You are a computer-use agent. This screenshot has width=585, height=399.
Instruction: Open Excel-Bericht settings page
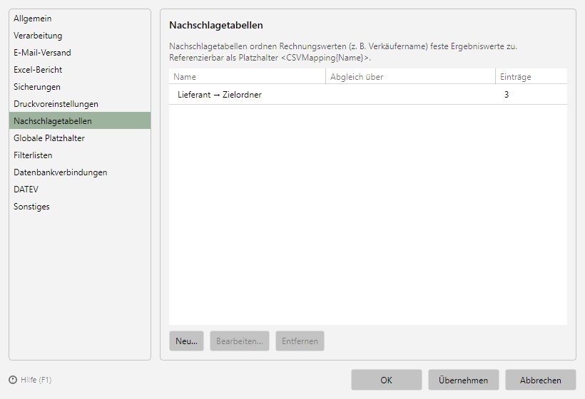(80, 70)
